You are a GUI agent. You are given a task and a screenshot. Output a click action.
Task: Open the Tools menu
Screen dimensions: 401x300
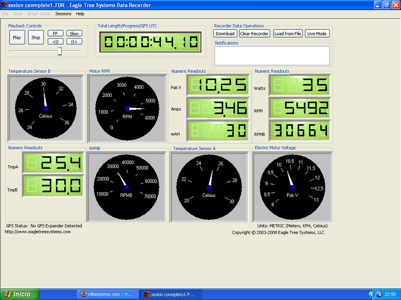(18, 14)
